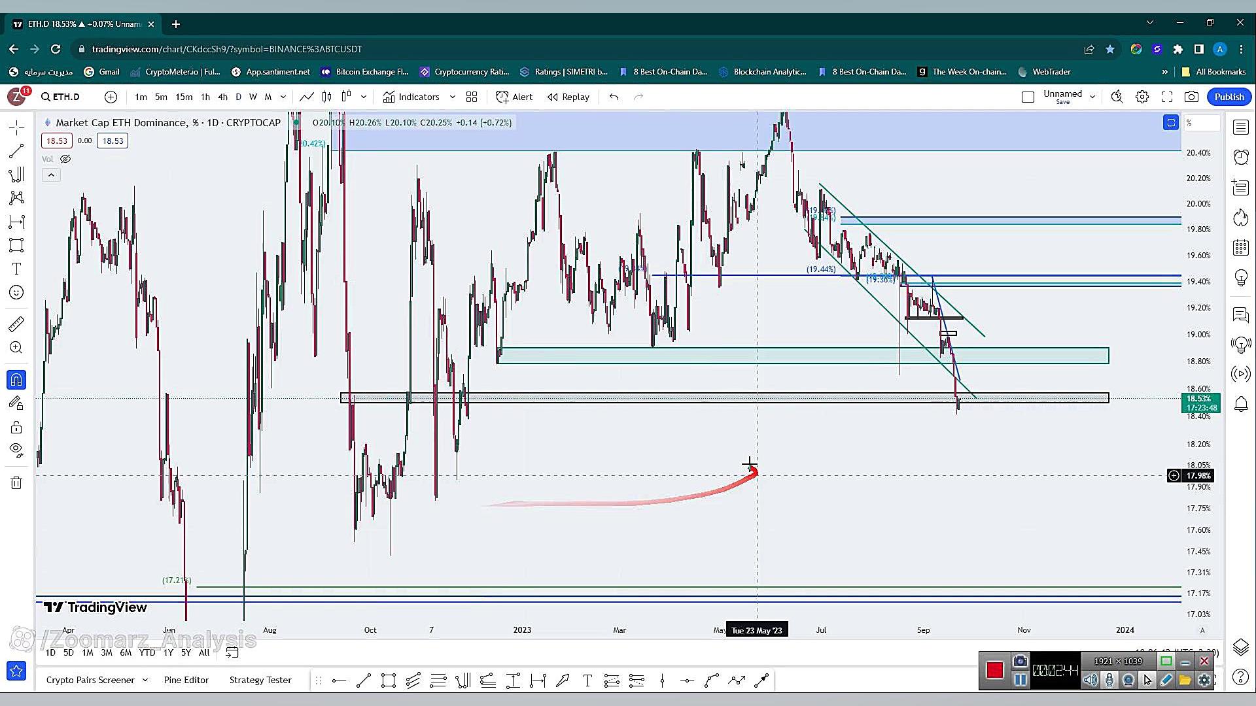
Task: Open the Fibonacci retracement tools
Action: [x=16, y=175]
